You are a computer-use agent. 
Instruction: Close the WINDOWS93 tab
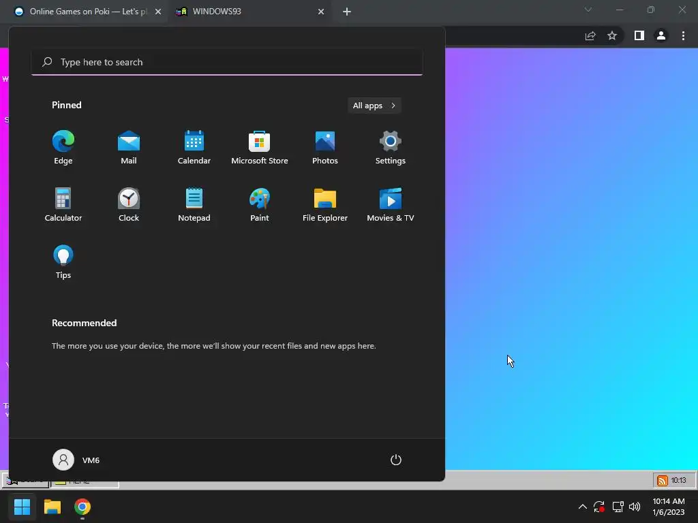coord(321,12)
